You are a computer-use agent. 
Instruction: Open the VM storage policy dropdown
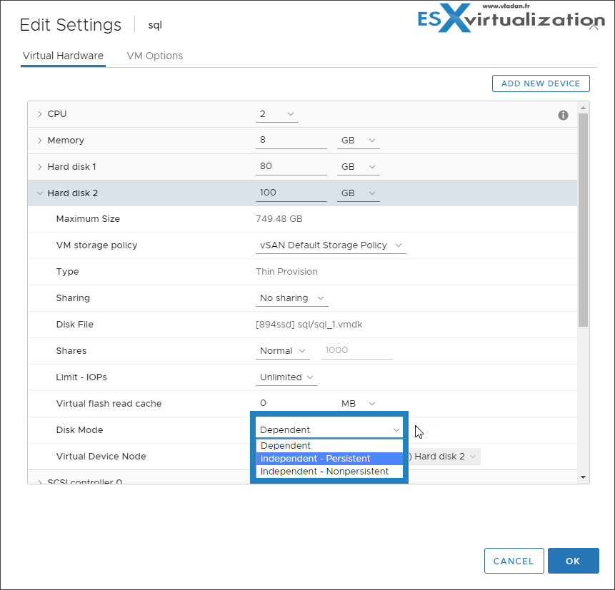click(331, 245)
